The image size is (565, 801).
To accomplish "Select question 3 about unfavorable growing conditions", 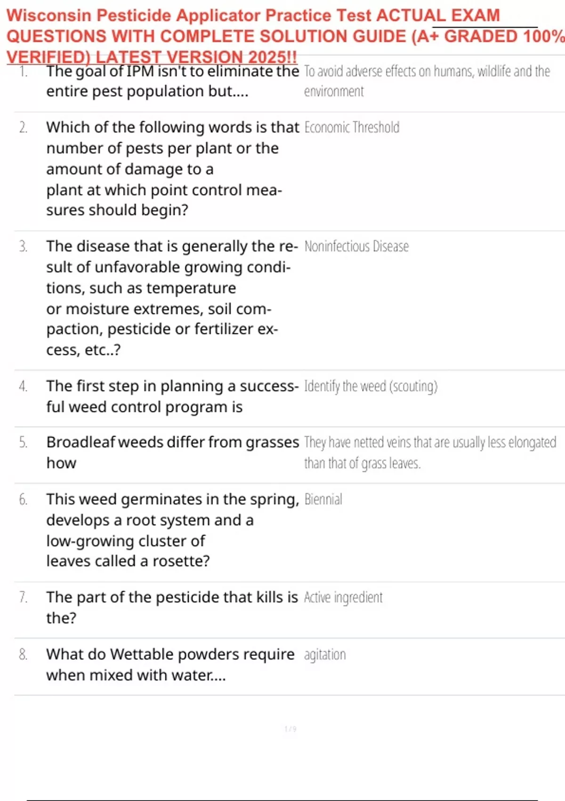I will [172, 298].
